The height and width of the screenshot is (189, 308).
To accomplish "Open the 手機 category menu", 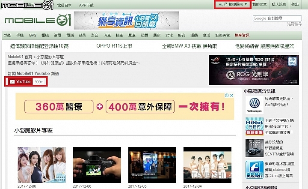I will [x=20, y=36].
